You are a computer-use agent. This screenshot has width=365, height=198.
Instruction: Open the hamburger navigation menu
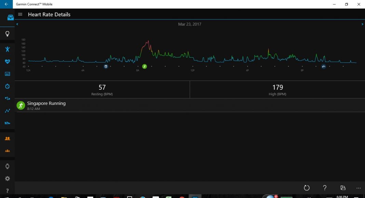point(20,14)
